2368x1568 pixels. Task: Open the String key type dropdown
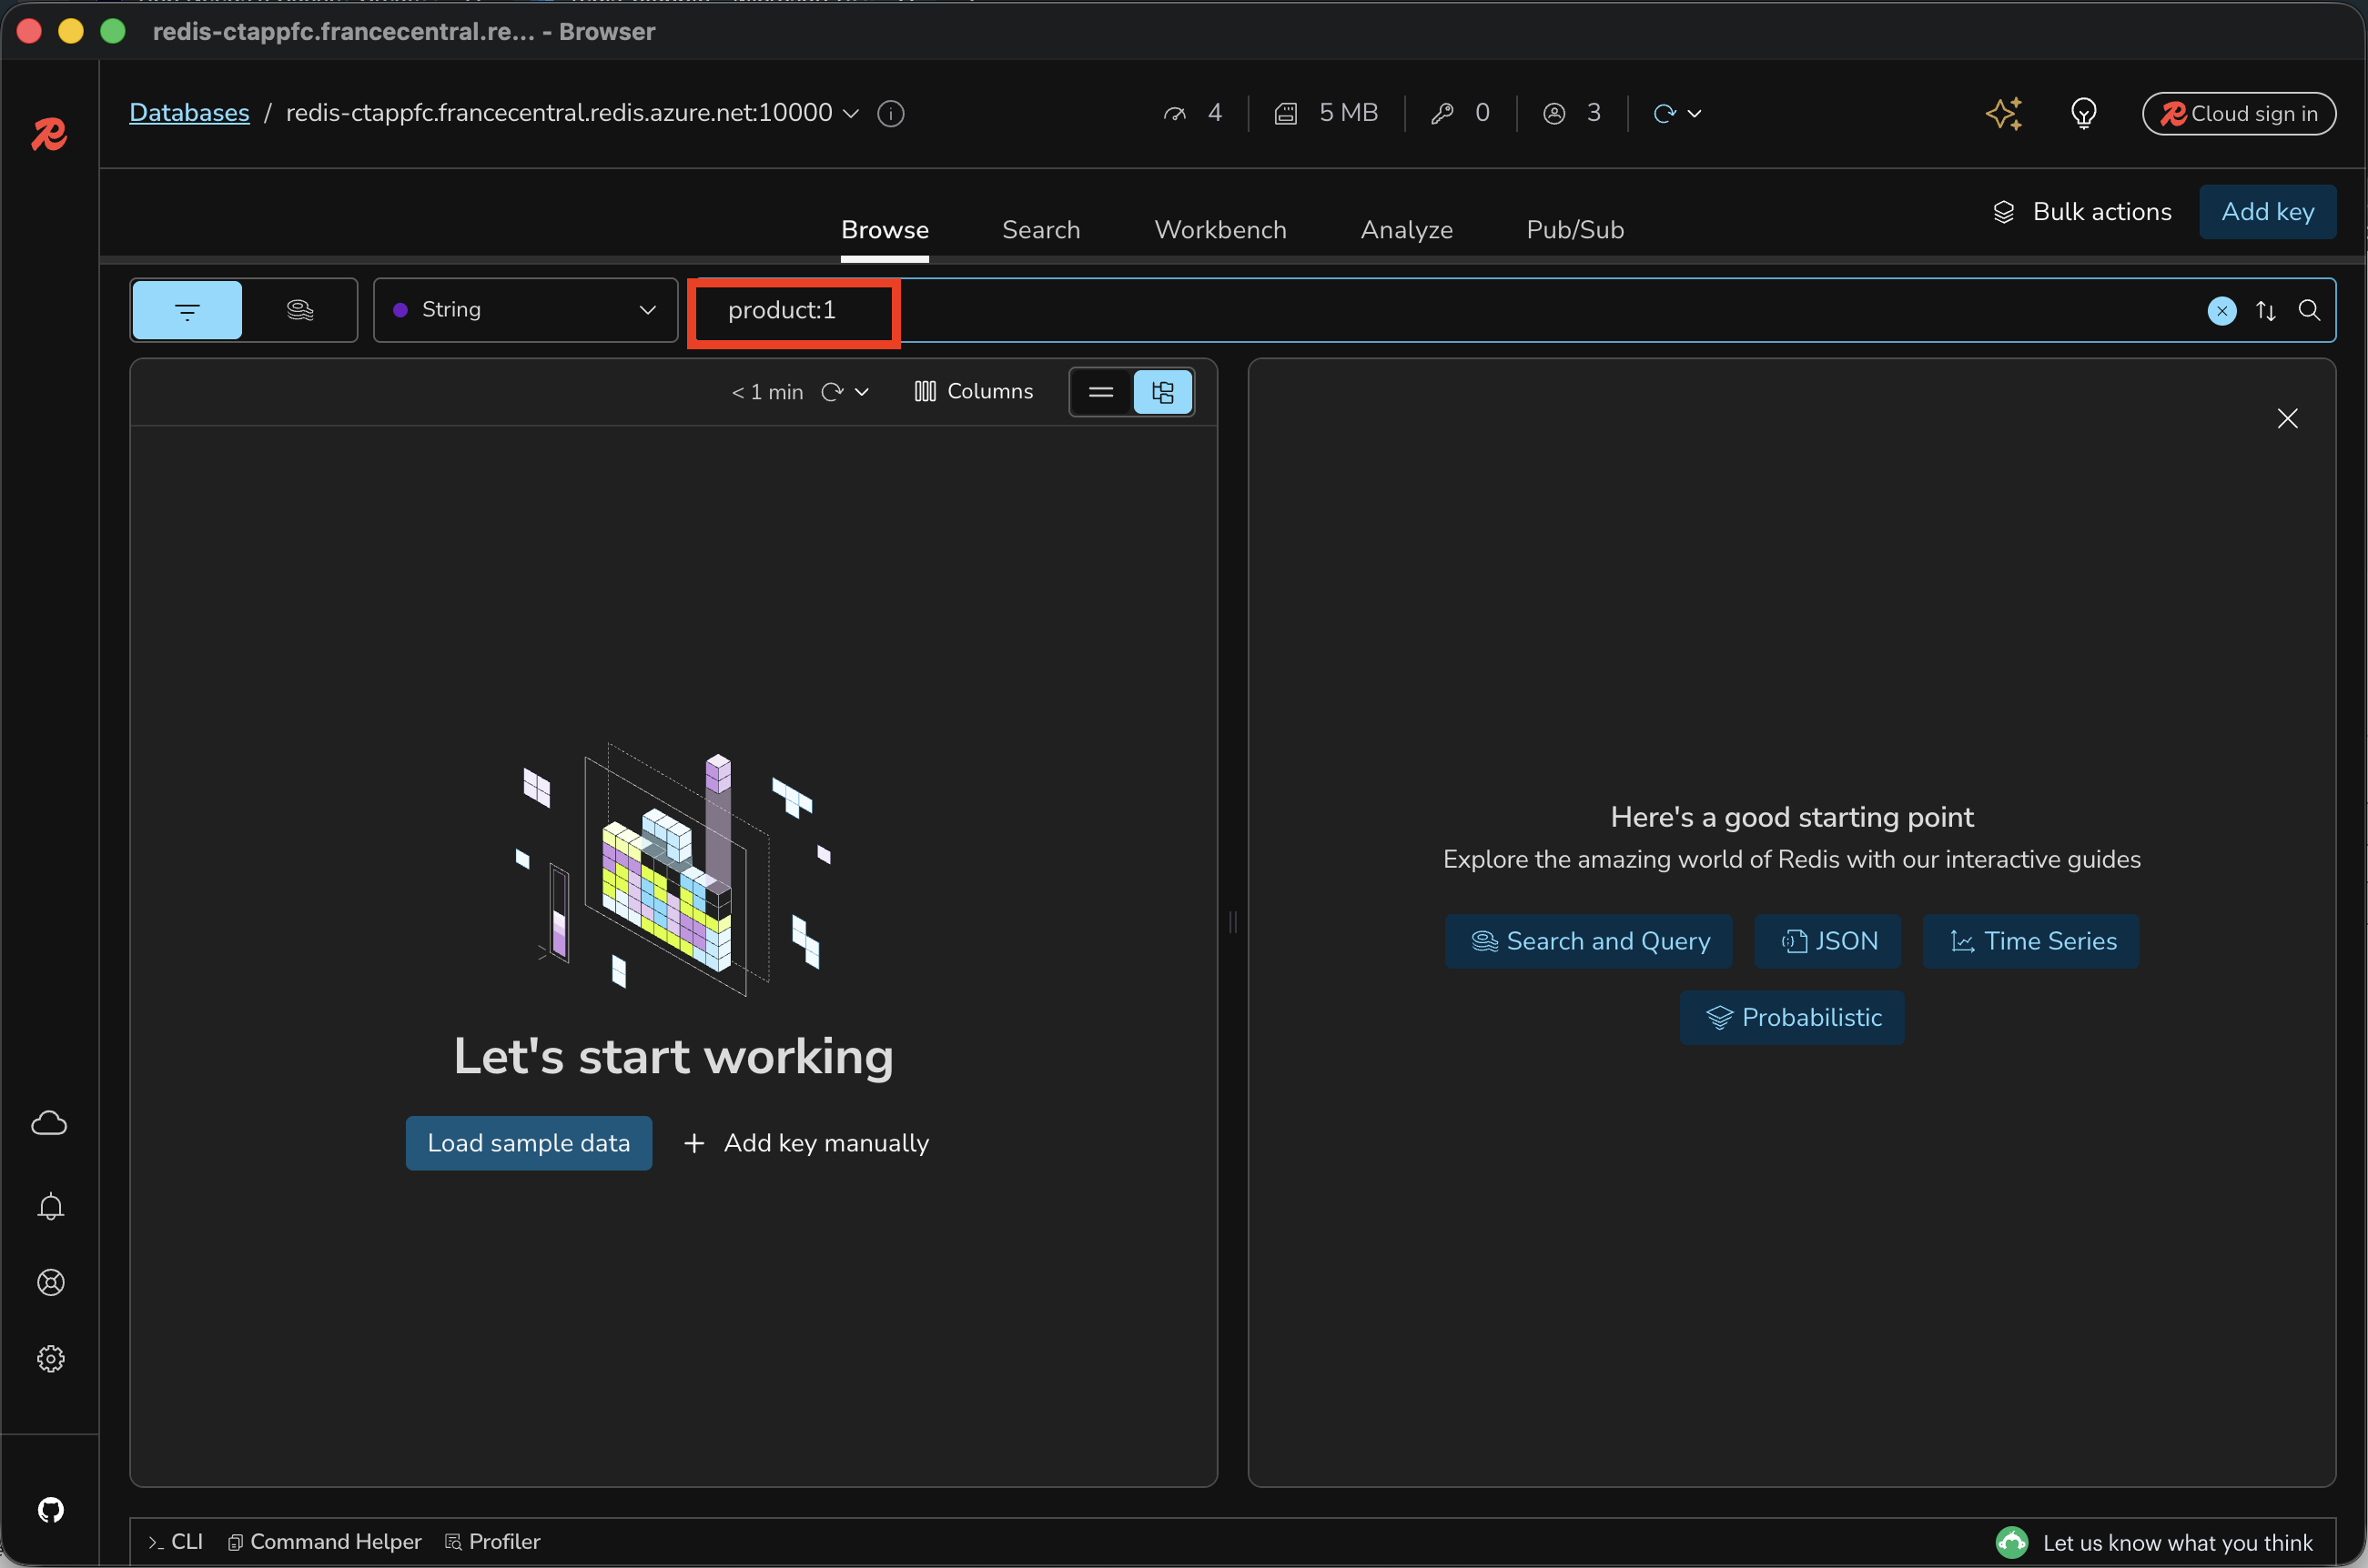[x=525, y=311]
